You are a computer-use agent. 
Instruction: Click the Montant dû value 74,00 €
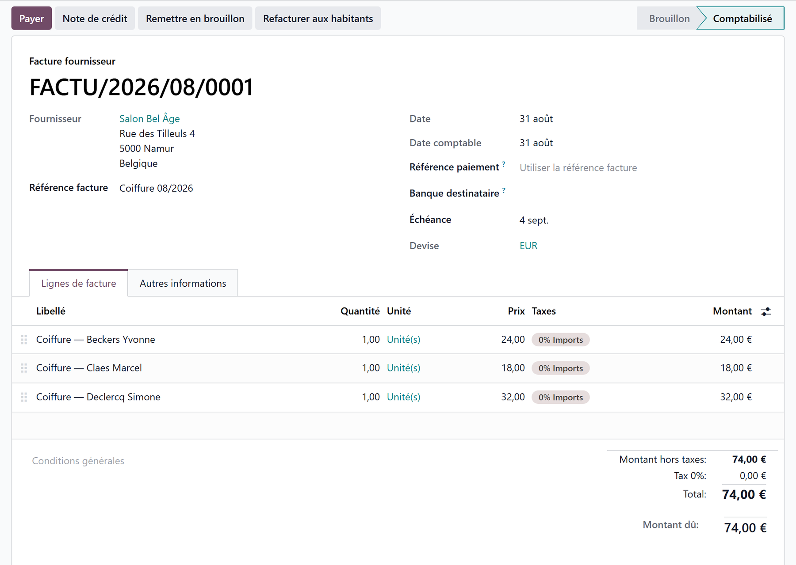coord(745,528)
